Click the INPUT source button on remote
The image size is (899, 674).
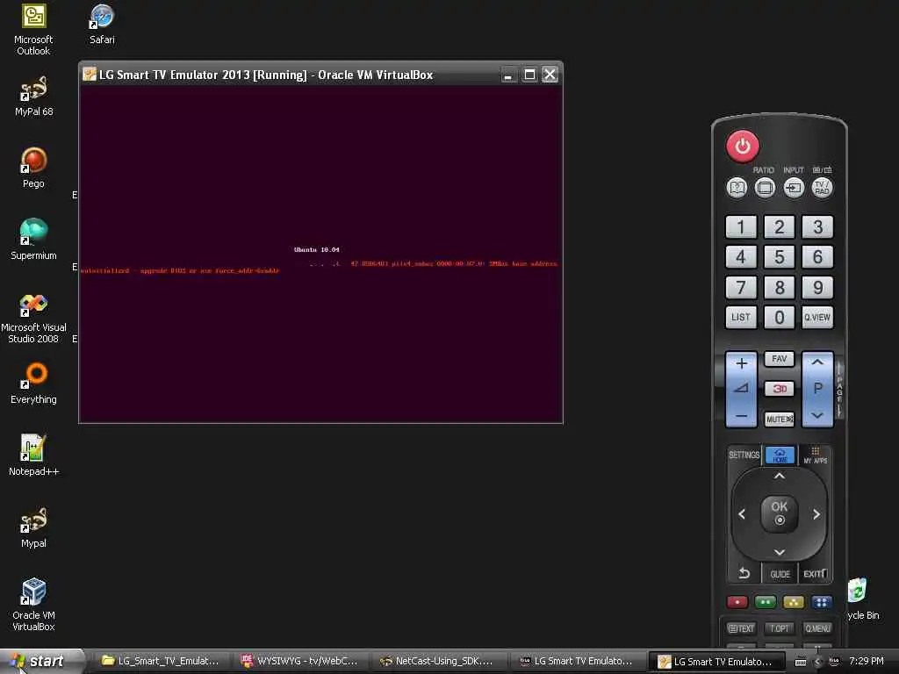point(794,188)
